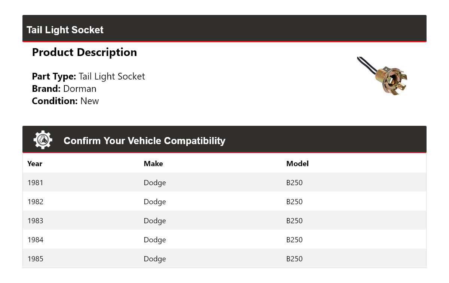Click the gear icon beside Confirm Your Vehicle Compatibility

[43, 140]
